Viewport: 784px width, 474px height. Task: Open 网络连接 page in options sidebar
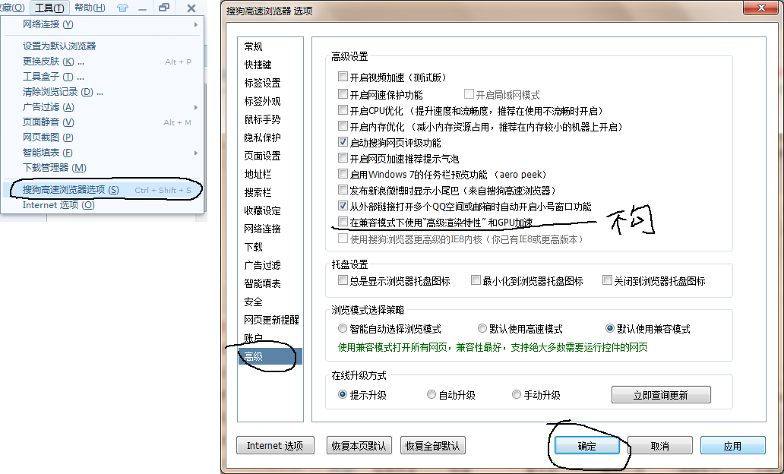(x=270, y=229)
